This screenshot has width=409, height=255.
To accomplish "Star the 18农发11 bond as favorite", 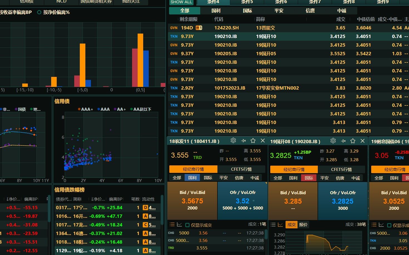I will coord(253,141).
